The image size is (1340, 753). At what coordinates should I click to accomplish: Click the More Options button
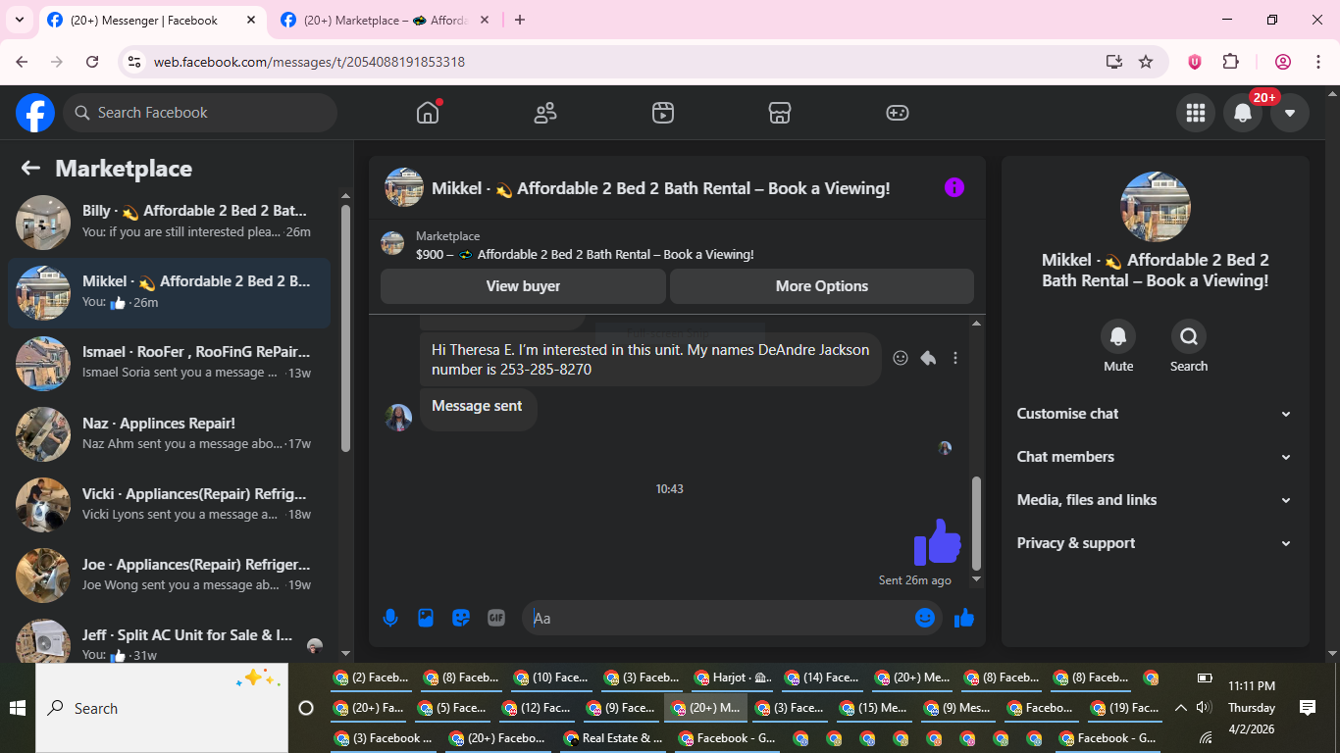pos(822,286)
